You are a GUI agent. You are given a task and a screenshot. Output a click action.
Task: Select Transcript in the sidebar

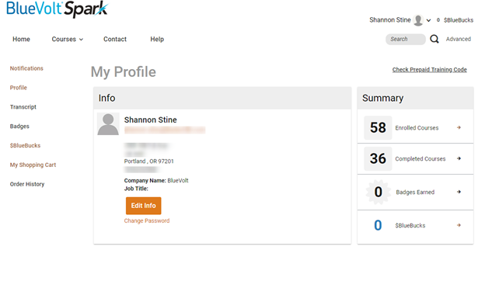coord(23,107)
